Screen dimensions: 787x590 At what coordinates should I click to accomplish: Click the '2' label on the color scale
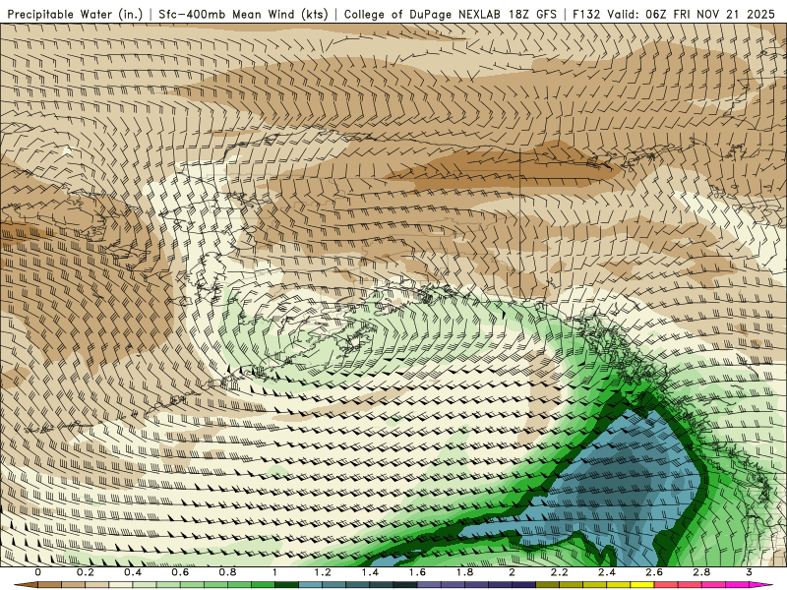(512, 572)
